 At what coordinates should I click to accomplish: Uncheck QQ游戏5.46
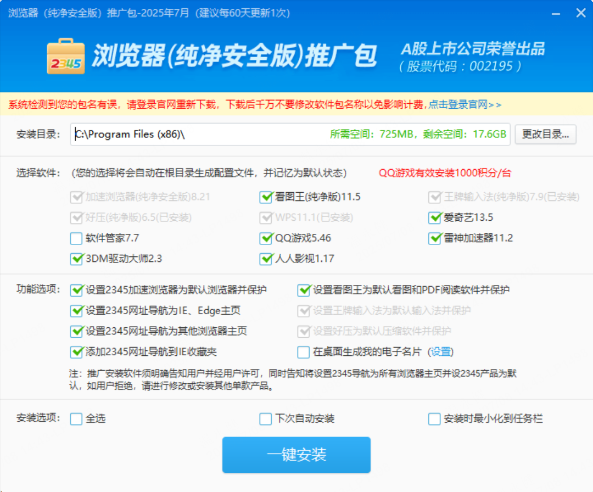pyautogui.click(x=266, y=238)
